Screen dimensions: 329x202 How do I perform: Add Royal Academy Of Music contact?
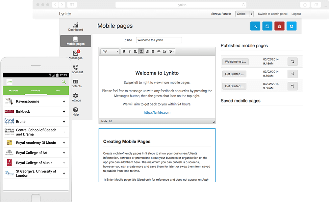pyautogui.click(x=64, y=143)
